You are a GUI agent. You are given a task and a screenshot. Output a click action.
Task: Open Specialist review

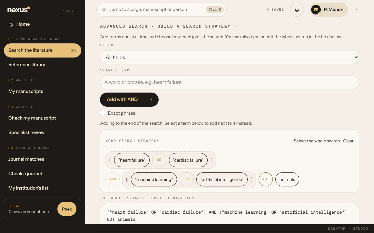[x=43, y=132]
